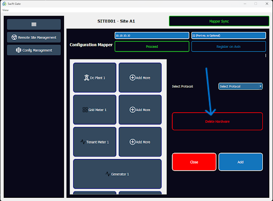Click the red Close button

194,162
